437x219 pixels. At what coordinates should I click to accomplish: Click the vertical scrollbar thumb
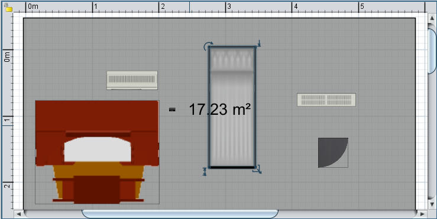pyautogui.click(x=432, y=51)
